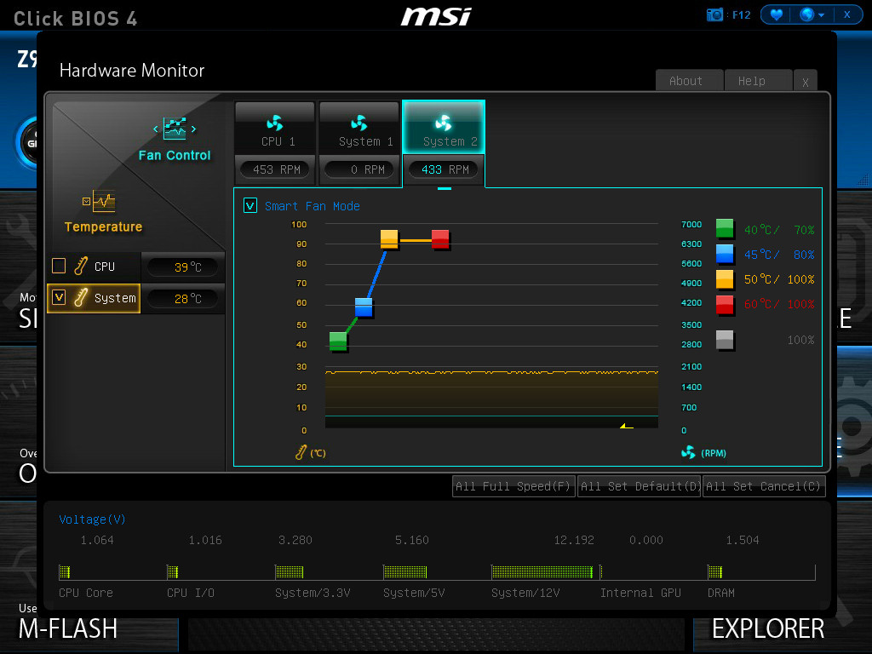
Task: Disable the System temperature checkbox
Action: [x=59, y=297]
